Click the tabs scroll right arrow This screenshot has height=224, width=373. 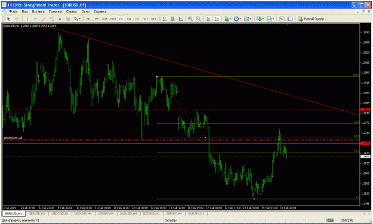tap(369, 213)
